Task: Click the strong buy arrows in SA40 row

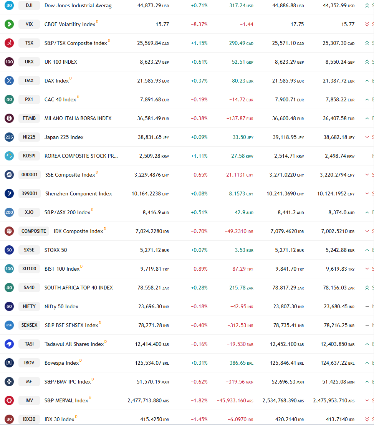Action: point(367,288)
